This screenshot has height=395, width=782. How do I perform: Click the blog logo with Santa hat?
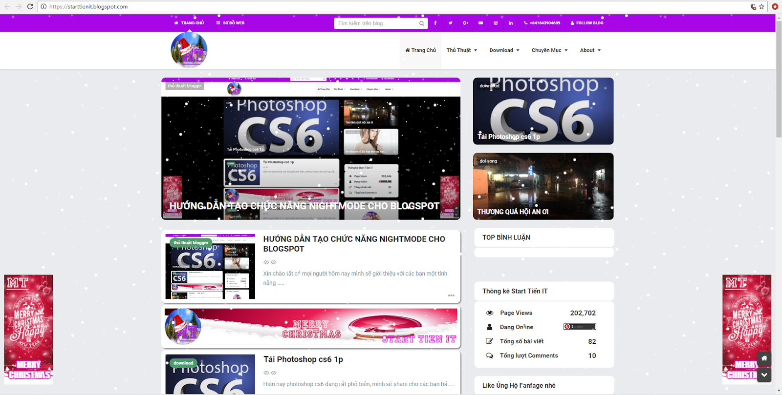pos(189,50)
